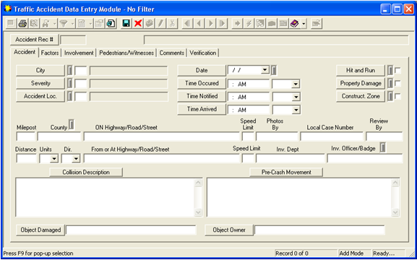Viewport: 417px width, 260px height.
Task: Tick the Hit and Run checkbox
Action: click(397, 71)
